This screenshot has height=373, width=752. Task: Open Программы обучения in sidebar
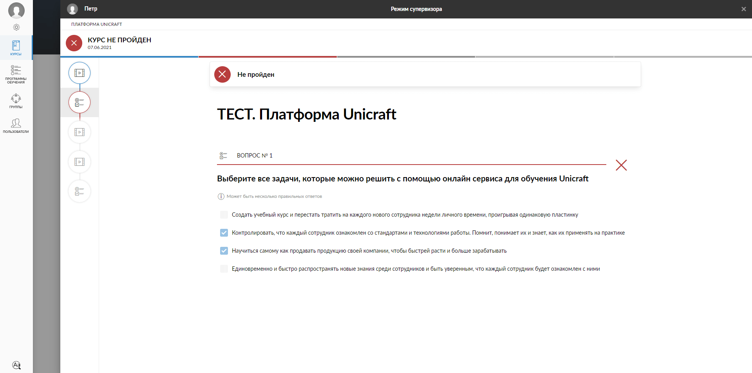pos(16,74)
